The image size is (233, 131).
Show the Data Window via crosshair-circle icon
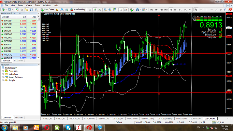pos(22,10)
